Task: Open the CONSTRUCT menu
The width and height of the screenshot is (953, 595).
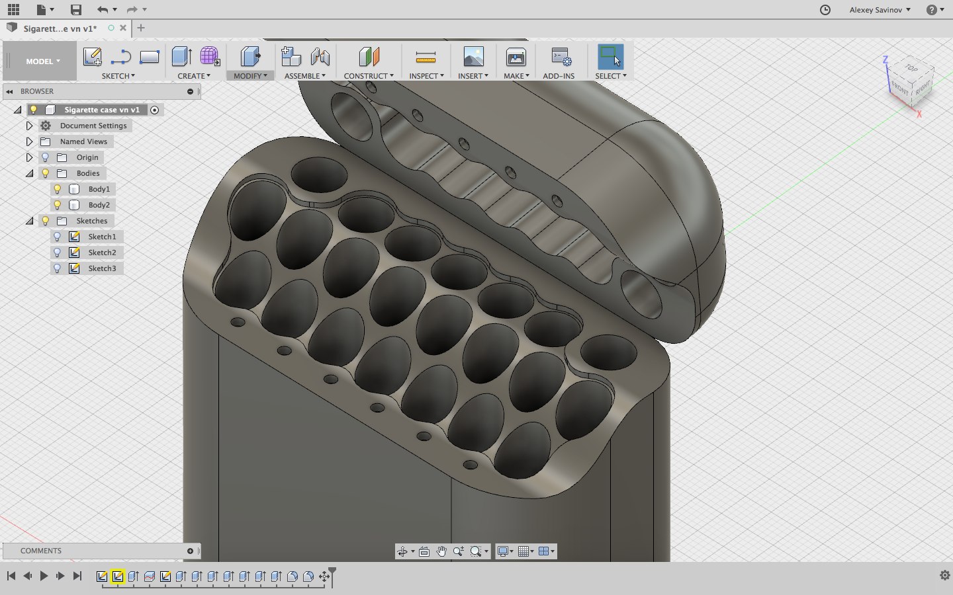Action: (368, 76)
